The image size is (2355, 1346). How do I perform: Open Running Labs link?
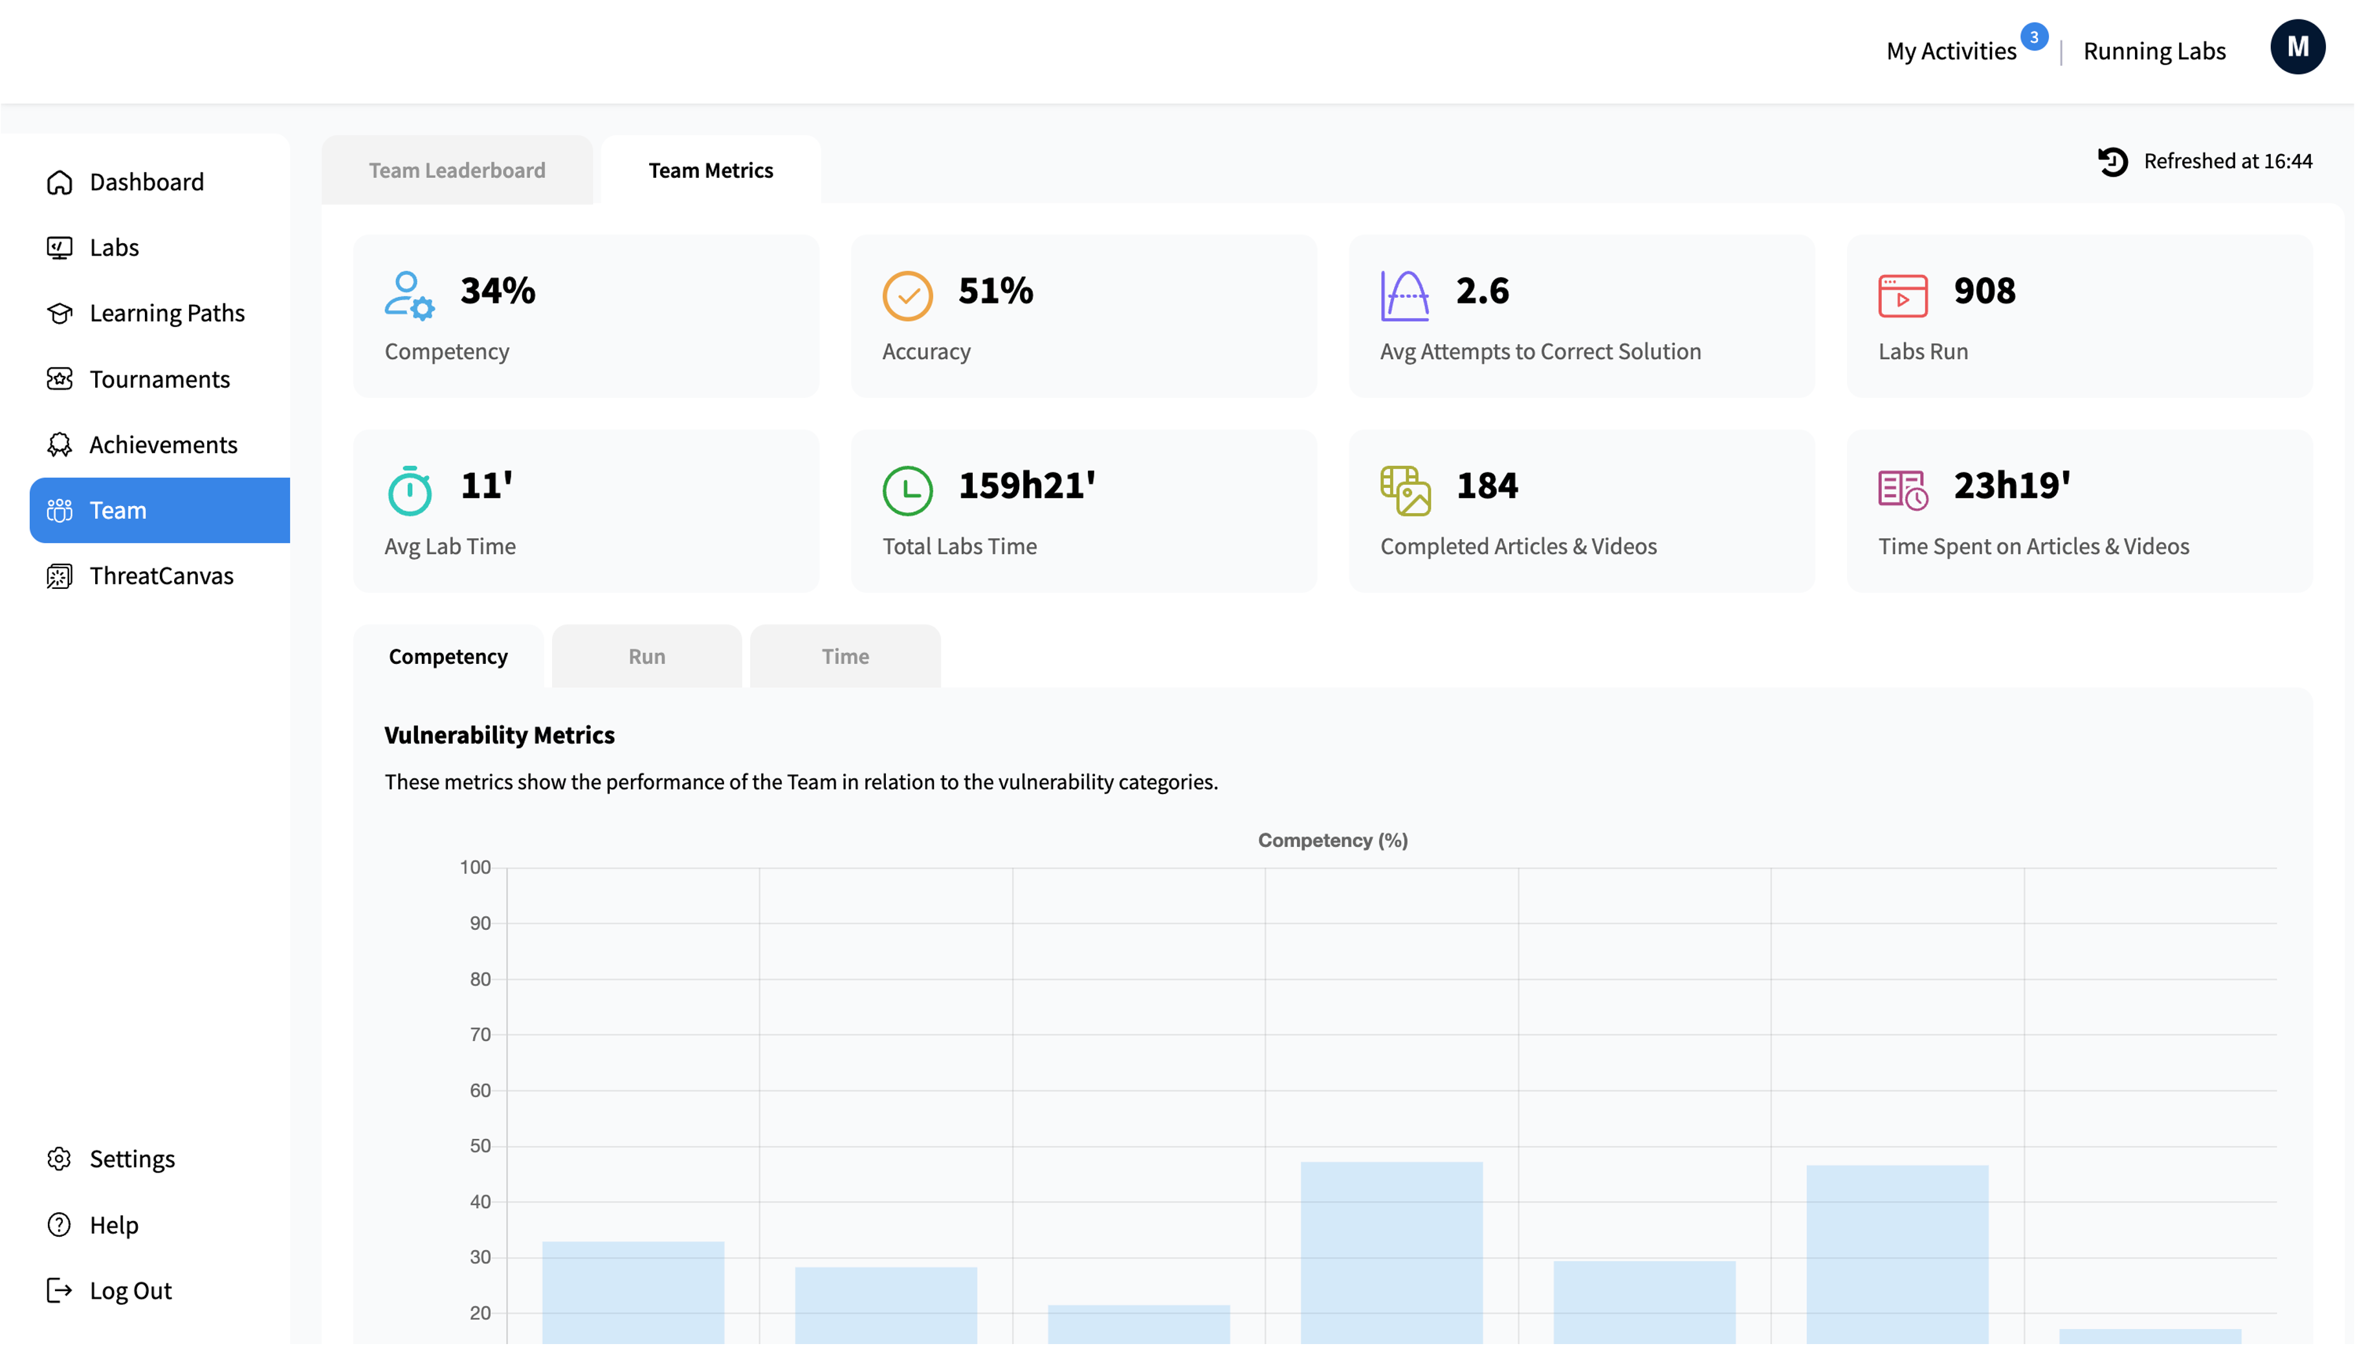pos(2154,51)
